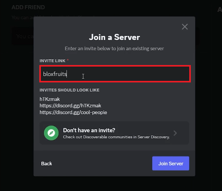Screen dimensions: 222x191
Task: Click the INVITE LINK field label
Action: point(52,61)
